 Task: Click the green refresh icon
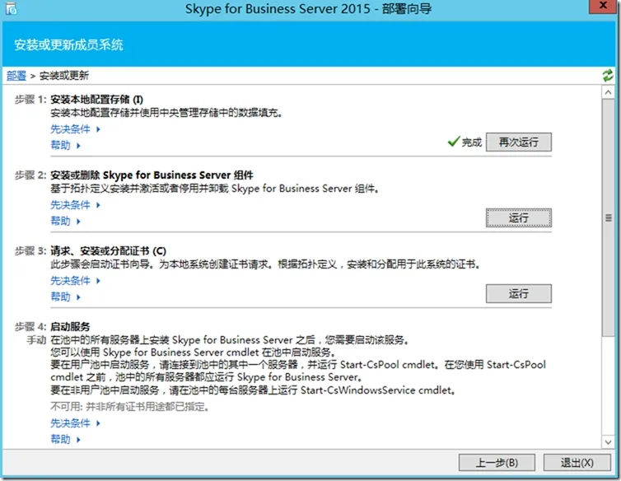[x=608, y=75]
